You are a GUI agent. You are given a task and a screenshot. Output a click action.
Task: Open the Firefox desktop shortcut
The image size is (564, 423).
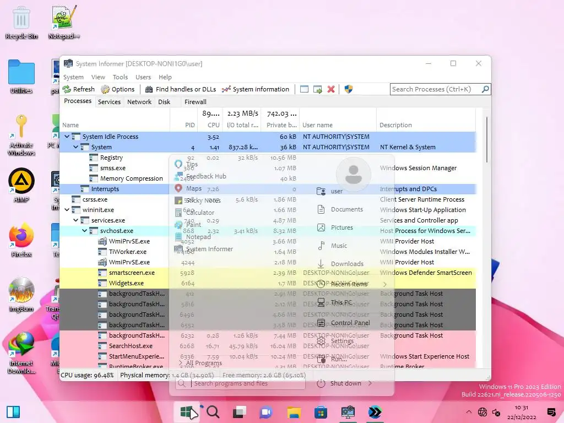tap(21, 240)
